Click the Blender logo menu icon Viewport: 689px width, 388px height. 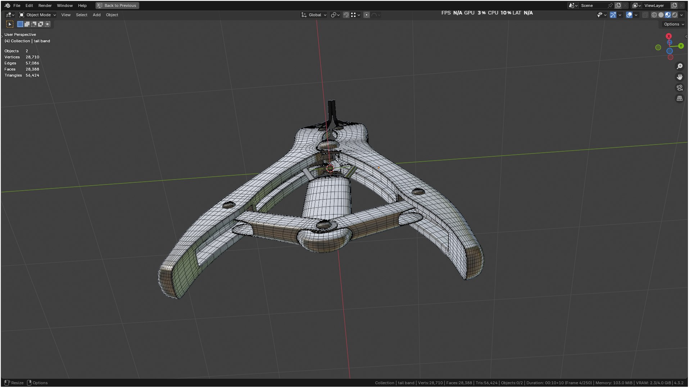click(x=7, y=5)
